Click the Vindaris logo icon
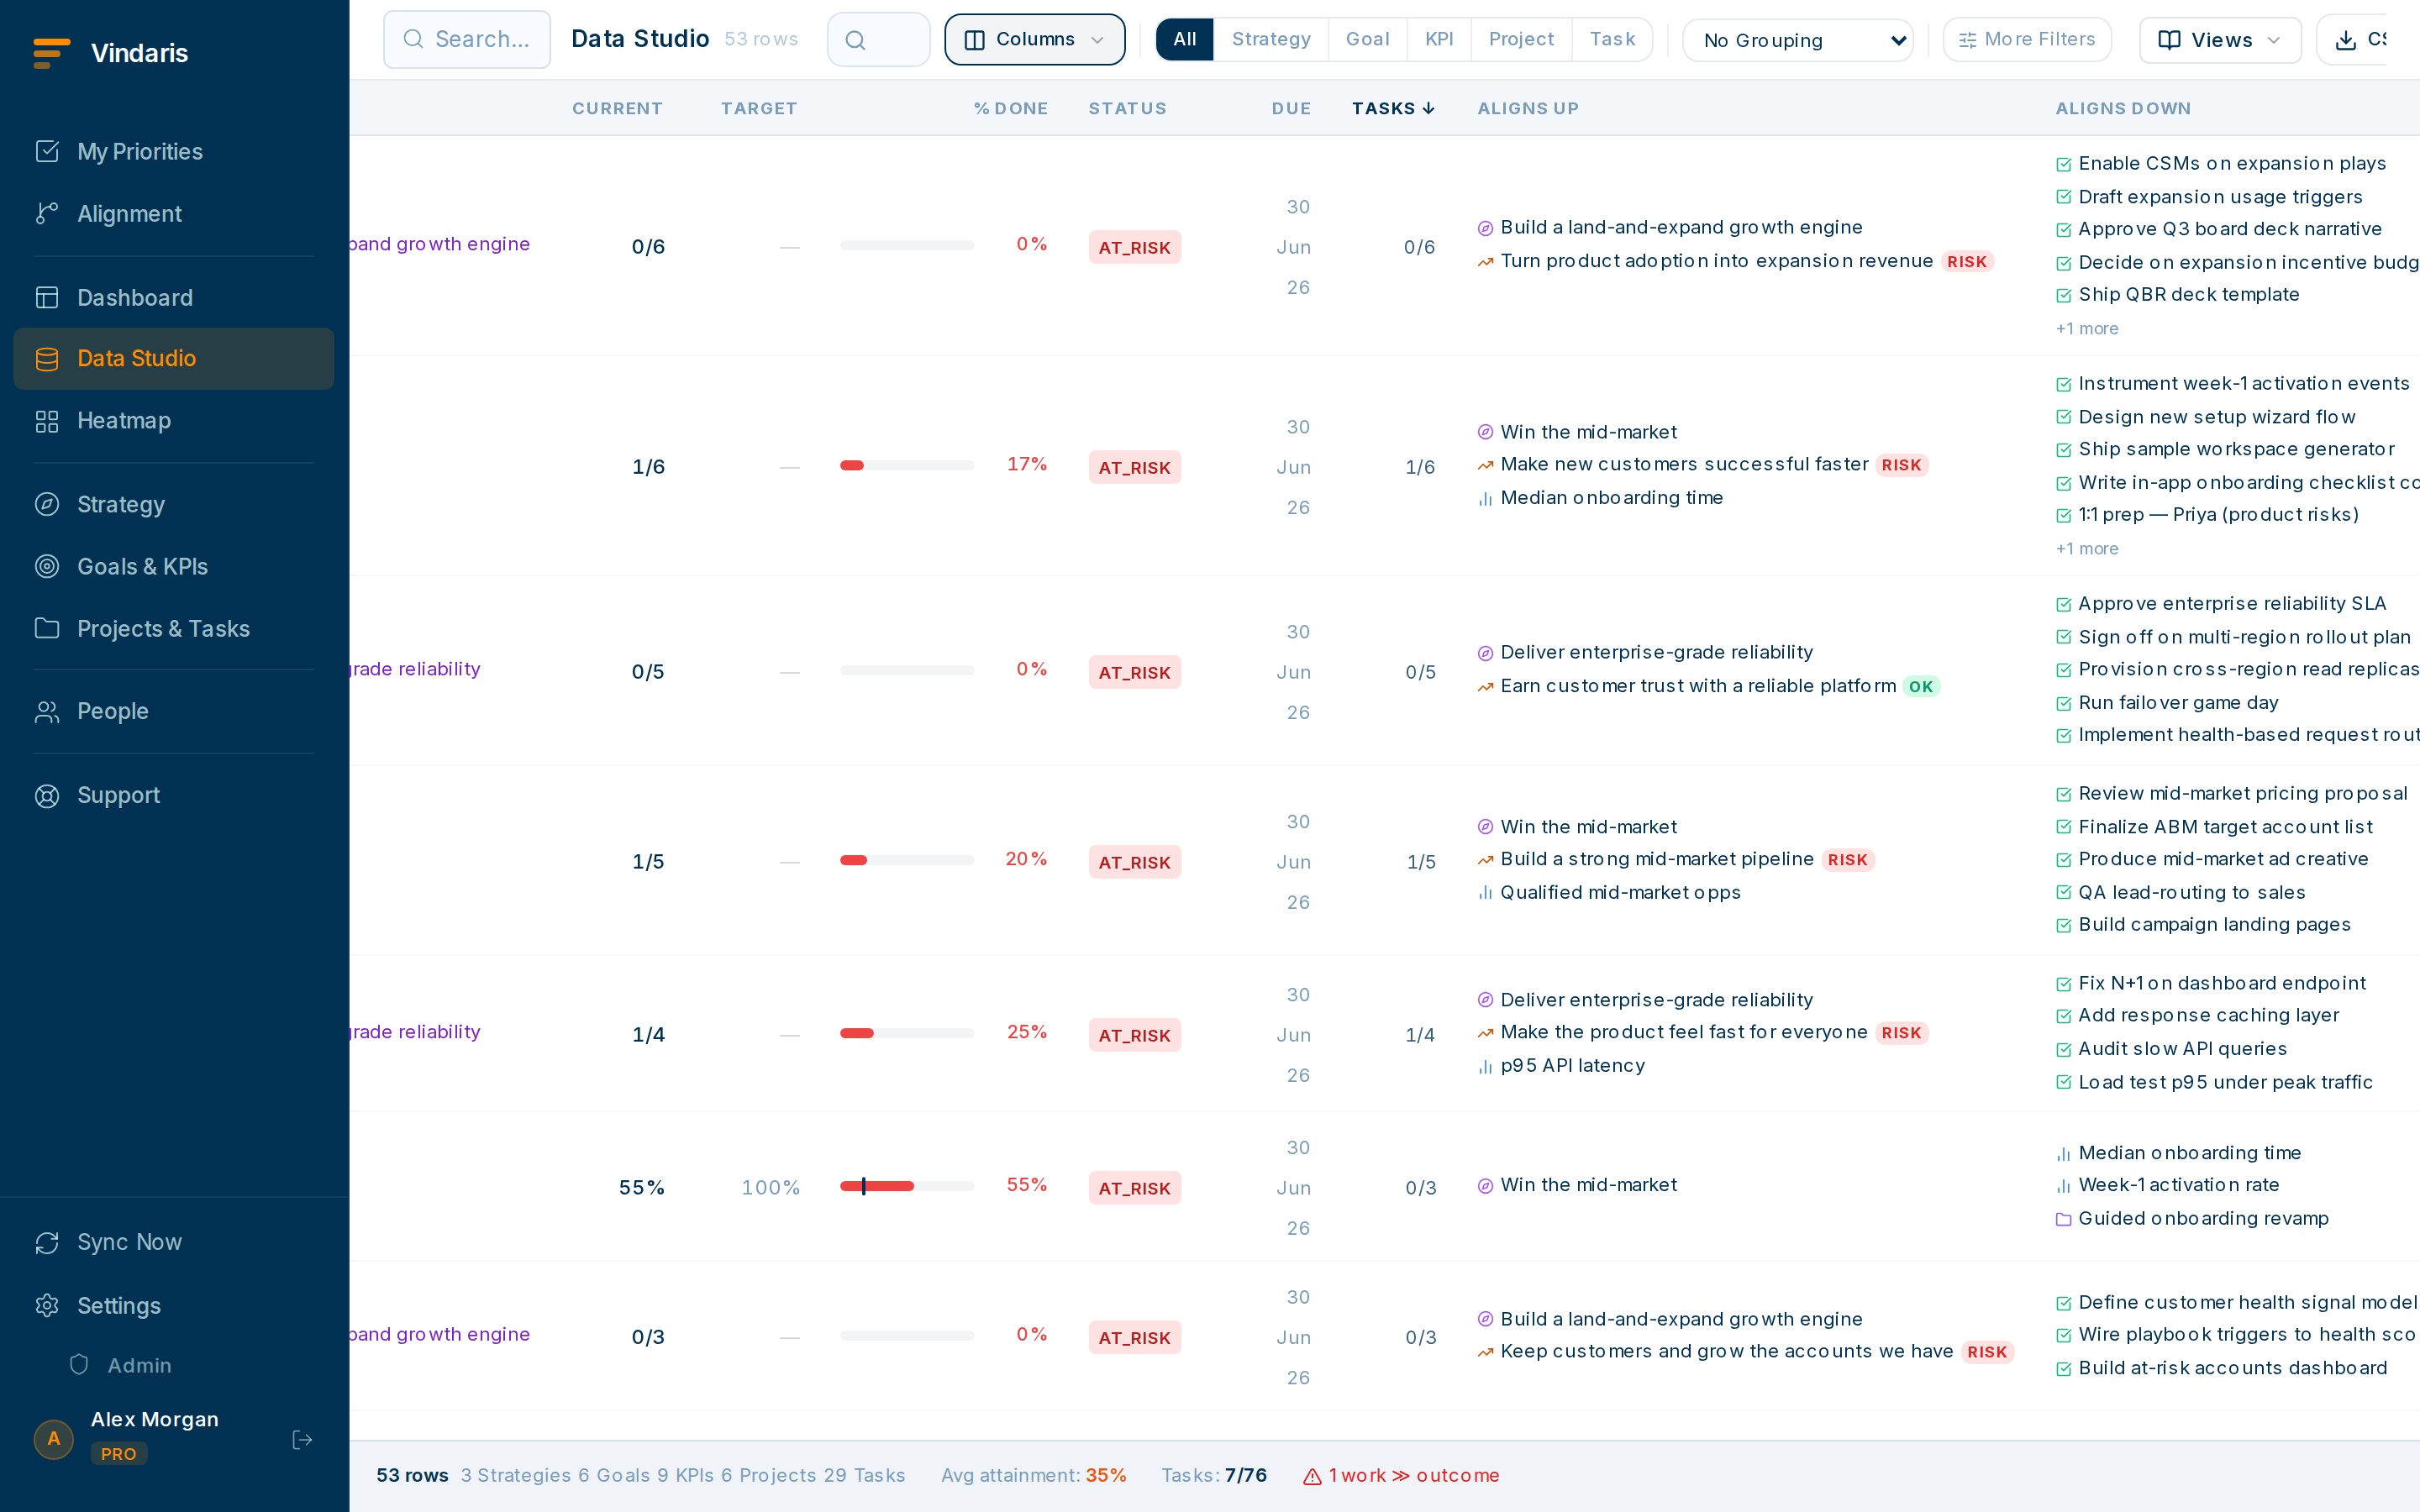Viewport: 2420px width, 1512px height. 51,53
